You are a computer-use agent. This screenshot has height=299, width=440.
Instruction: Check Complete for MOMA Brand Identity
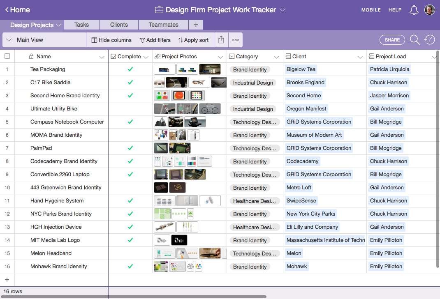130,135
